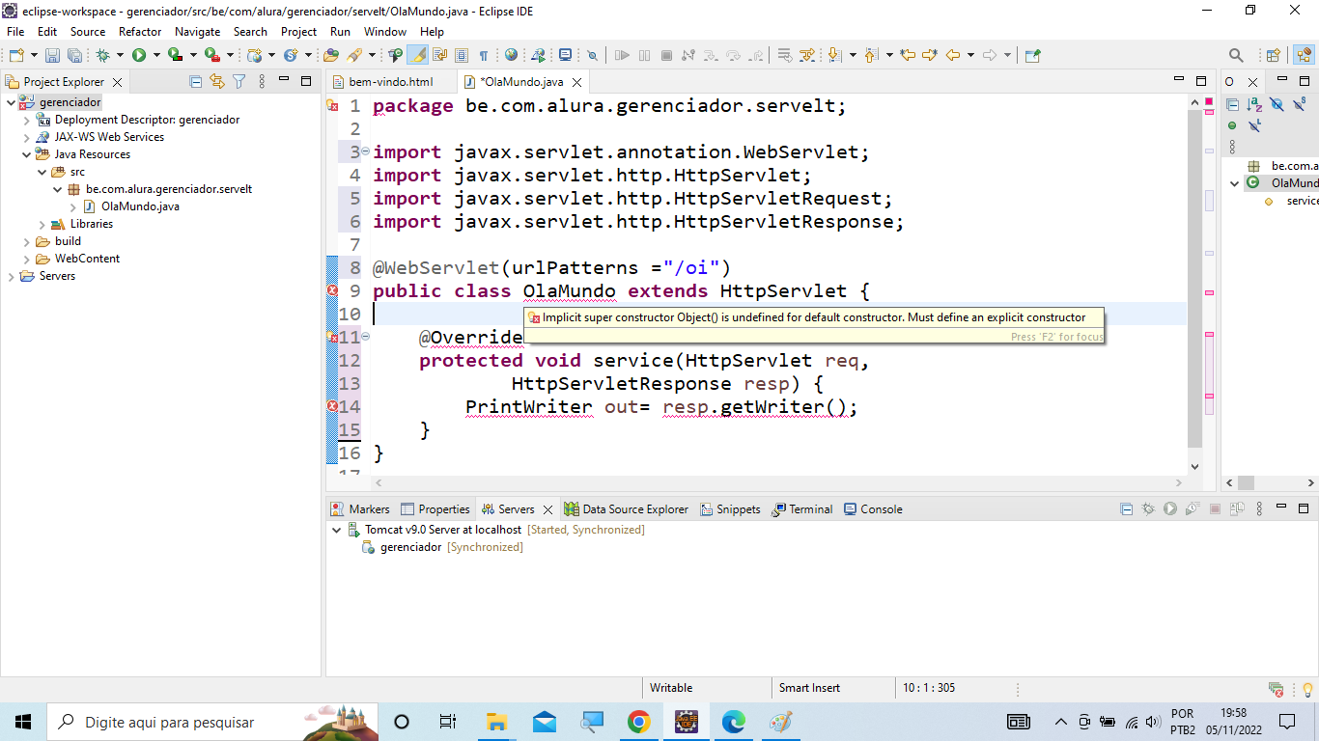Click the Back navigation arrow icon
The height and width of the screenshot is (741, 1319).
click(953, 56)
